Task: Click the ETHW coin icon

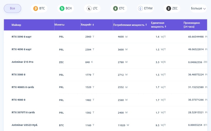Action: click(140, 8)
